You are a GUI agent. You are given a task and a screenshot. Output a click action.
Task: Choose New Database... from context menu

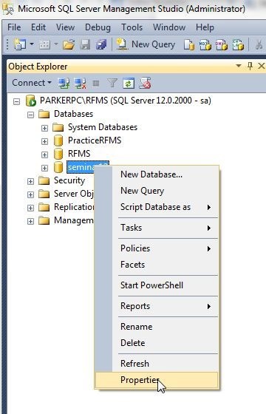coord(157,174)
